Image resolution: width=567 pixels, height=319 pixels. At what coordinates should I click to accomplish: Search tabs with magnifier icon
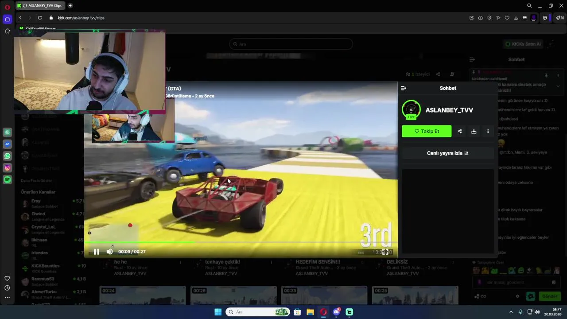529,6
